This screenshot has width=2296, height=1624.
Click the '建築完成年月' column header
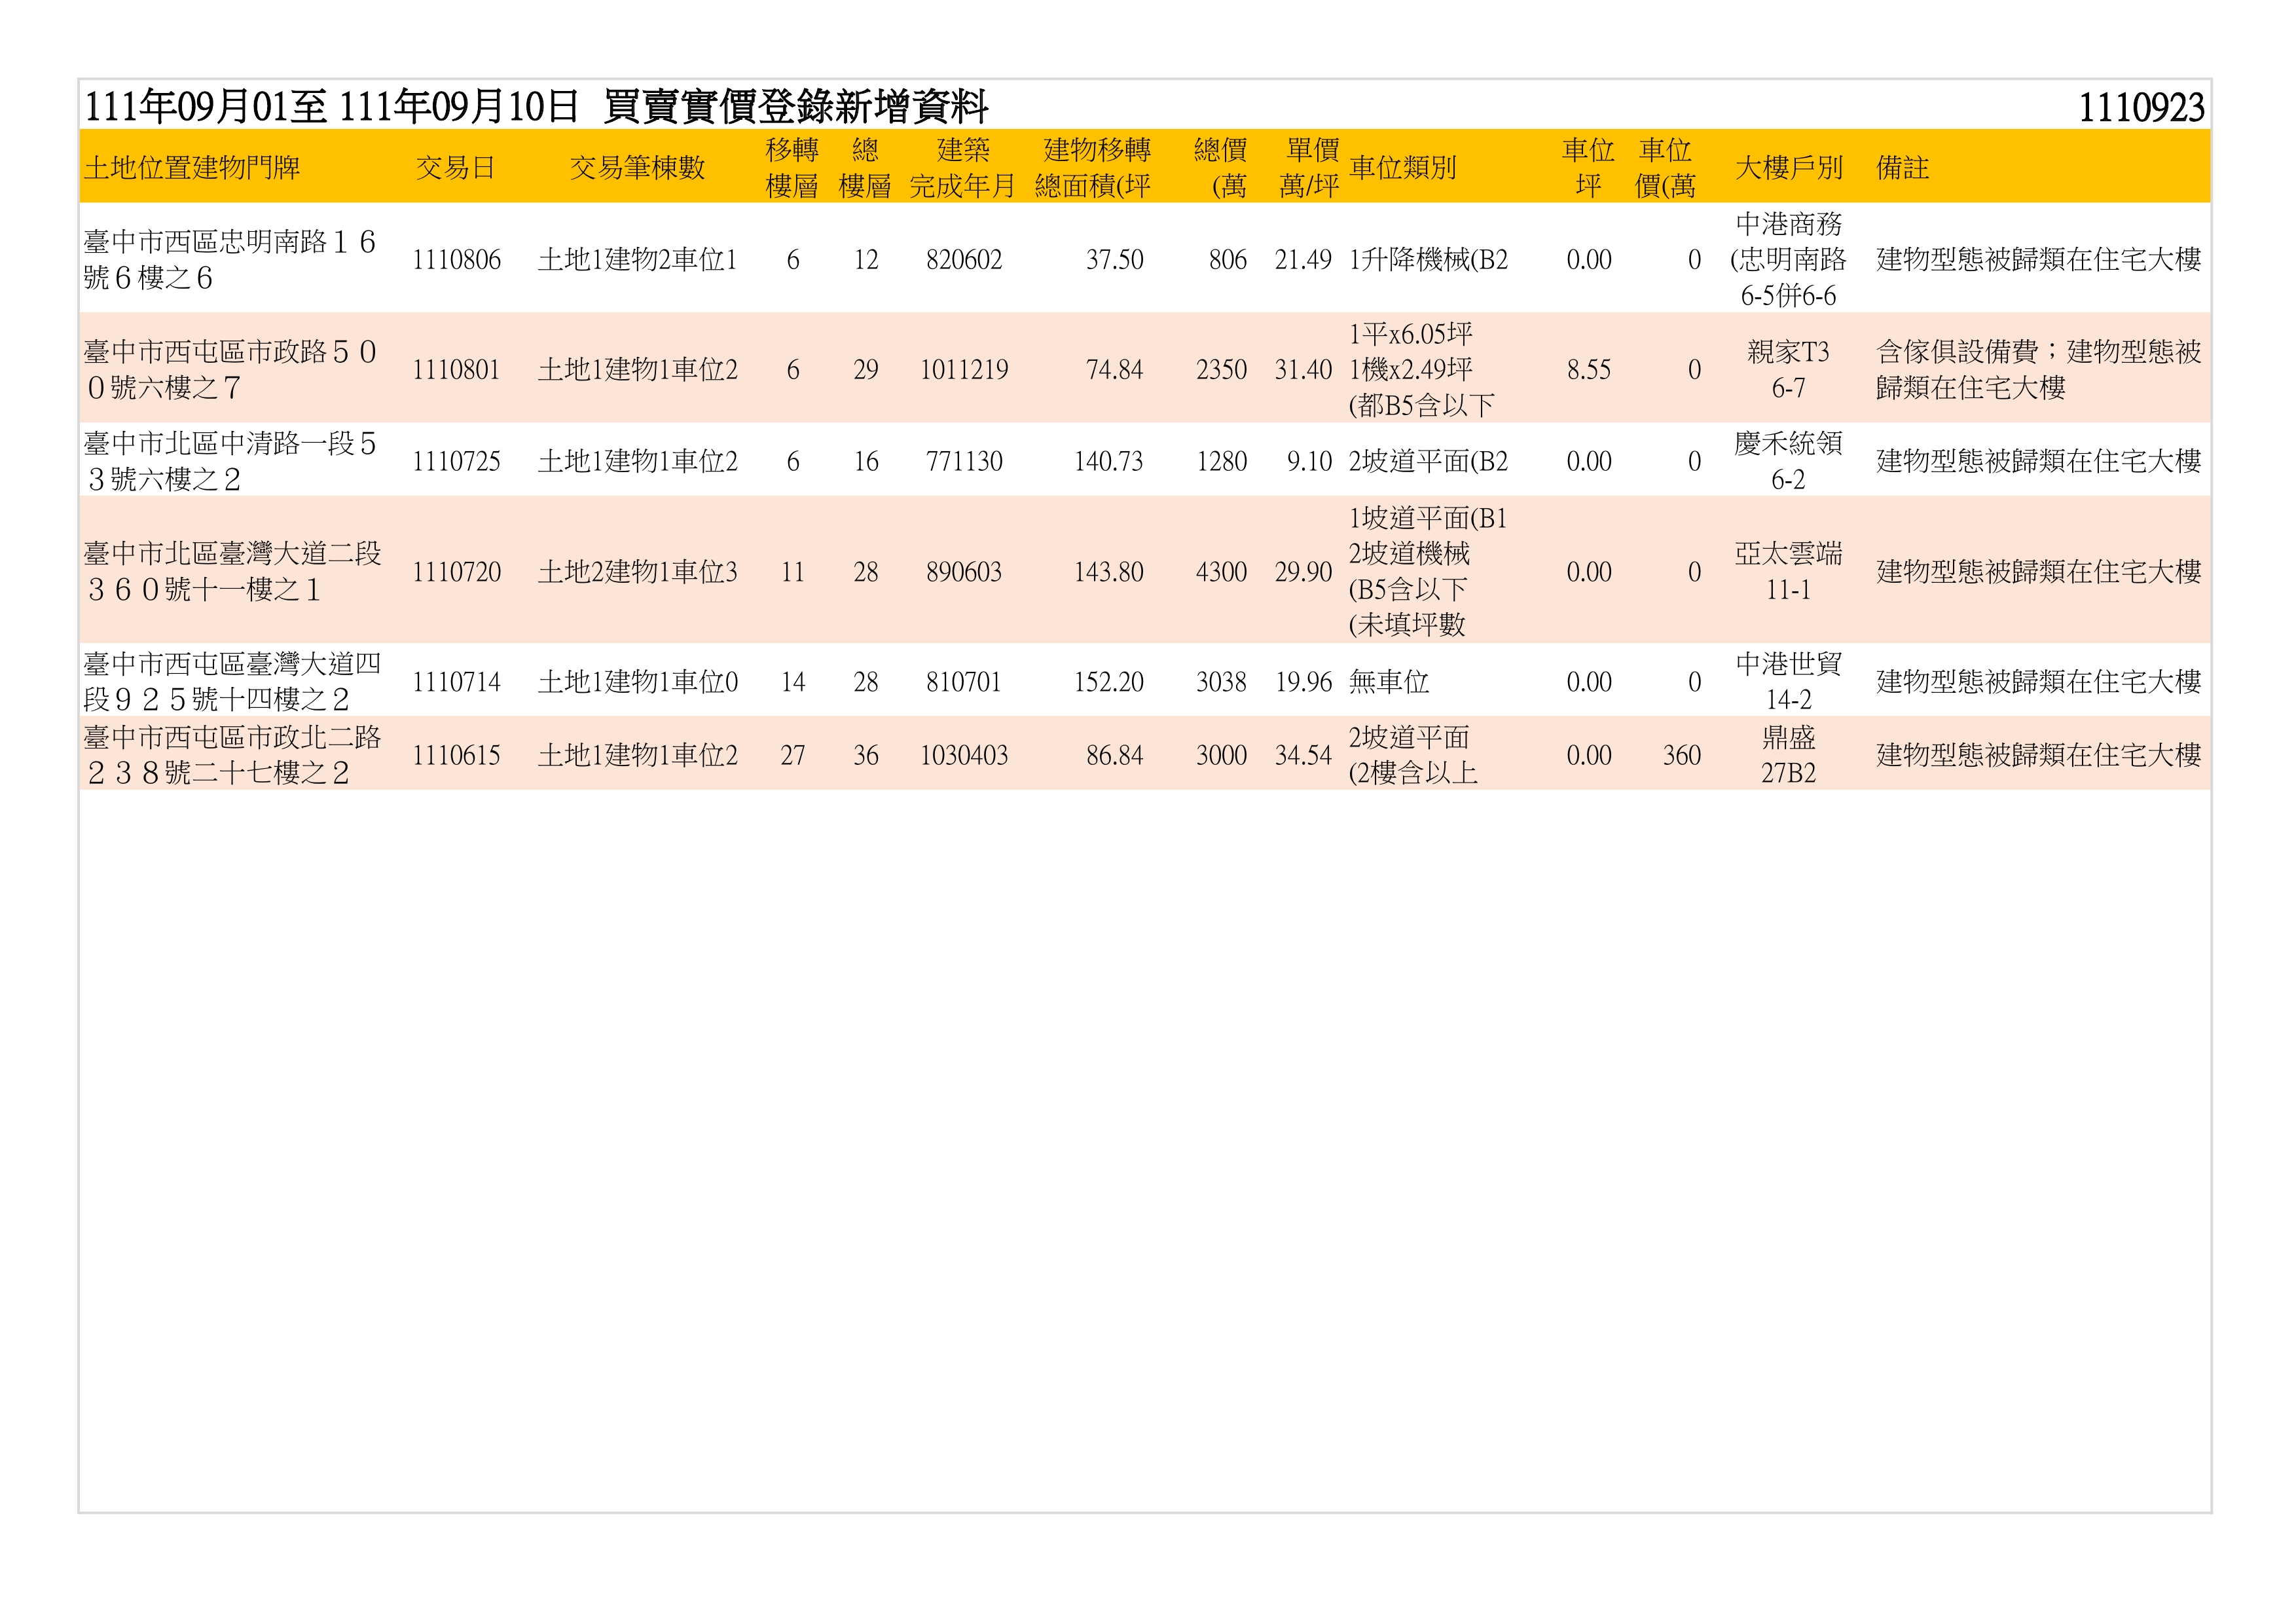click(x=963, y=167)
